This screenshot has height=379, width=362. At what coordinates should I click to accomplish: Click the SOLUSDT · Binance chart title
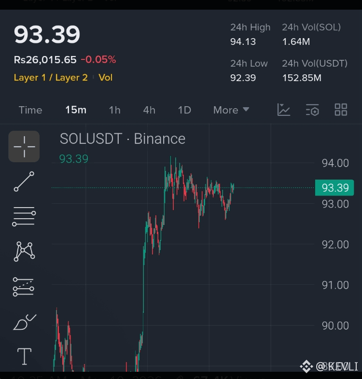coord(123,139)
